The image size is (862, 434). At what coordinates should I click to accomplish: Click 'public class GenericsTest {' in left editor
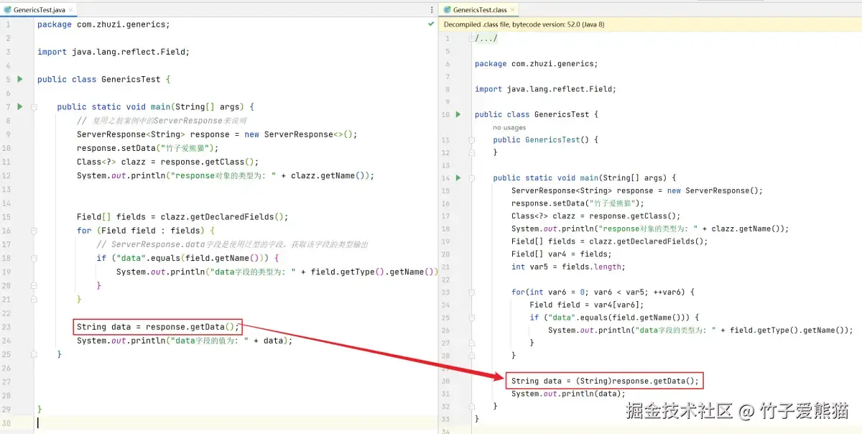(x=103, y=79)
